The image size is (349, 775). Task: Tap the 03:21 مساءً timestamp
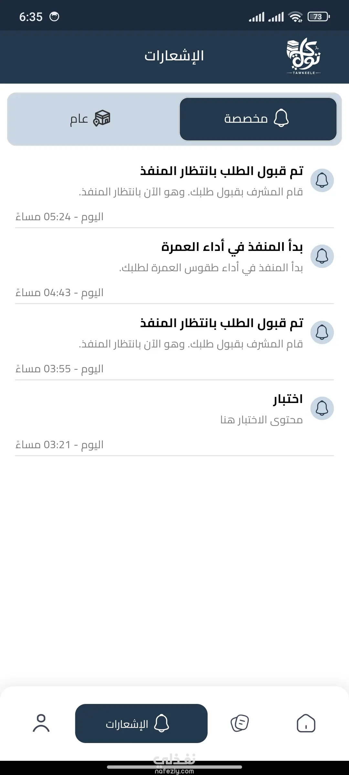(59, 445)
